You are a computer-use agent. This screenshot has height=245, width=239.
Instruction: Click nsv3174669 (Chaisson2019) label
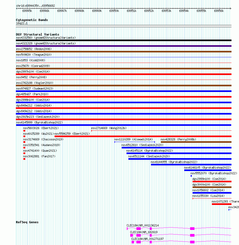[43, 139]
